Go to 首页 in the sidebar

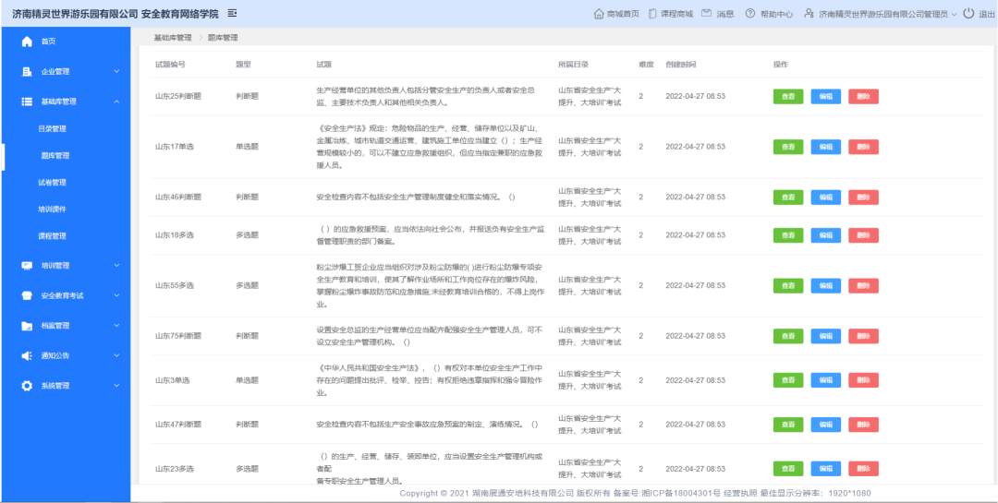tap(48, 42)
